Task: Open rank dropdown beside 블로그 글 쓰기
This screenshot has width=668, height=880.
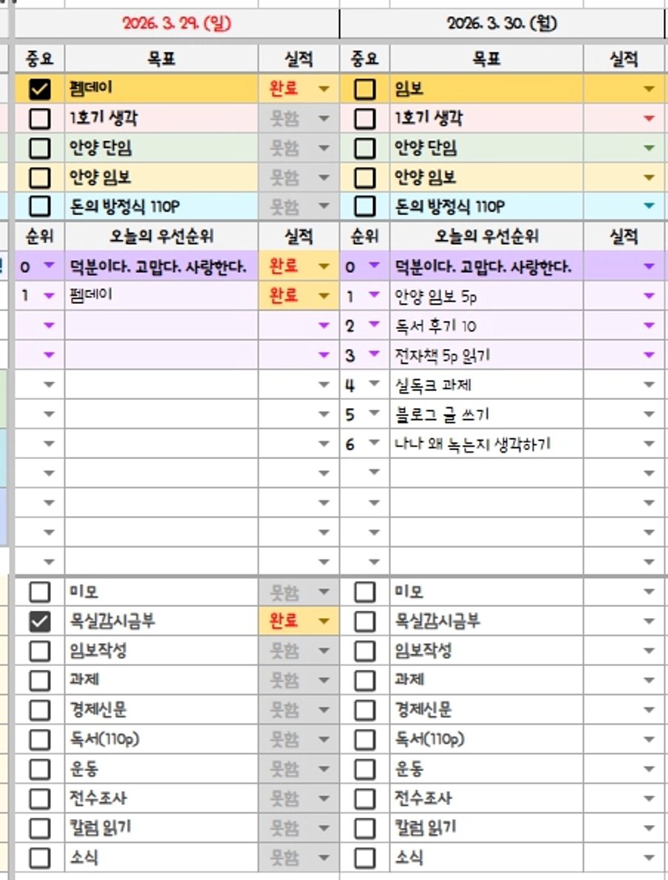Action: click(373, 415)
